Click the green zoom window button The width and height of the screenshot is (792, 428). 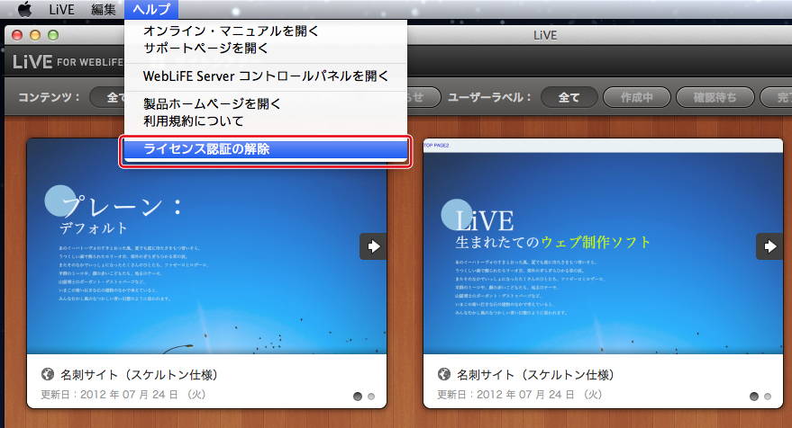[53, 35]
